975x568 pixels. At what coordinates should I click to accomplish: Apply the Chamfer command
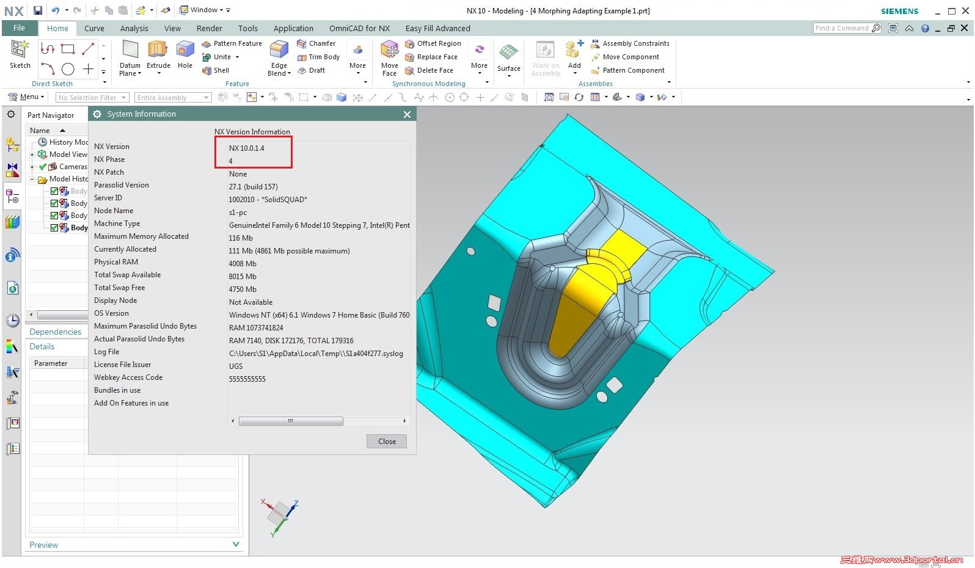[x=316, y=43]
